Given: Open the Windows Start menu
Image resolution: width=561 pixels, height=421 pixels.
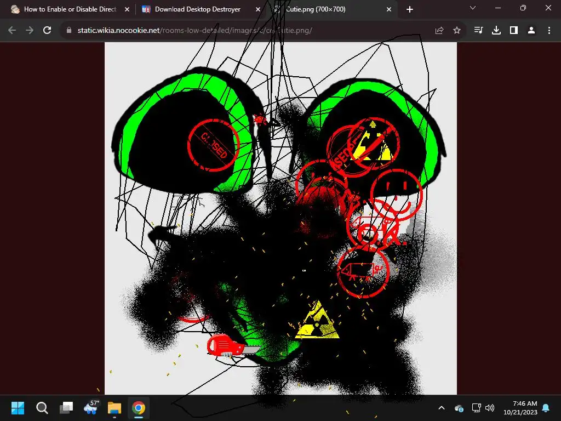Looking at the screenshot, I should 18,408.
